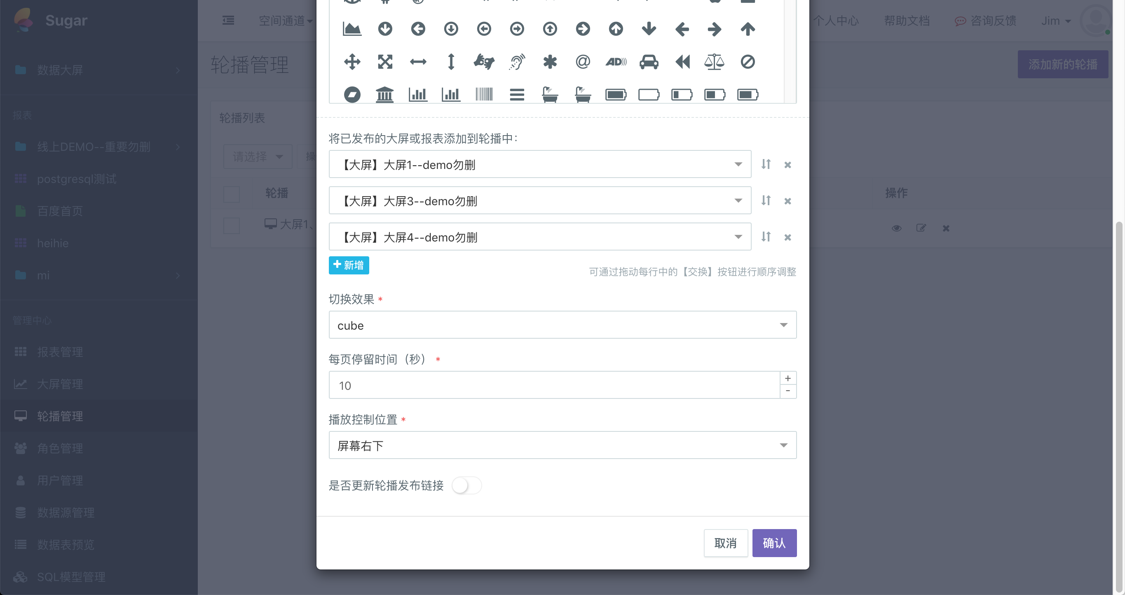Click the sidebar collapse hamburger icon
This screenshot has height=595, width=1125.
click(x=228, y=21)
